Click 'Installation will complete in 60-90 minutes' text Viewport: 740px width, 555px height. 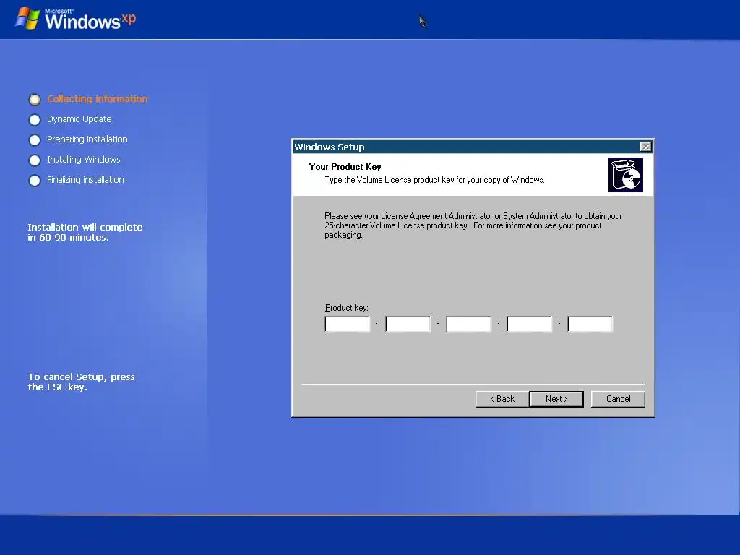tap(85, 232)
